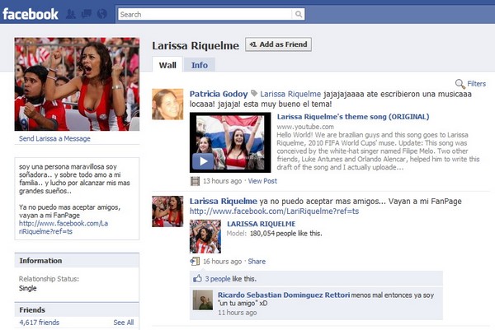Click Share on Larissa's post

pyautogui.click(x=257, y=262)
